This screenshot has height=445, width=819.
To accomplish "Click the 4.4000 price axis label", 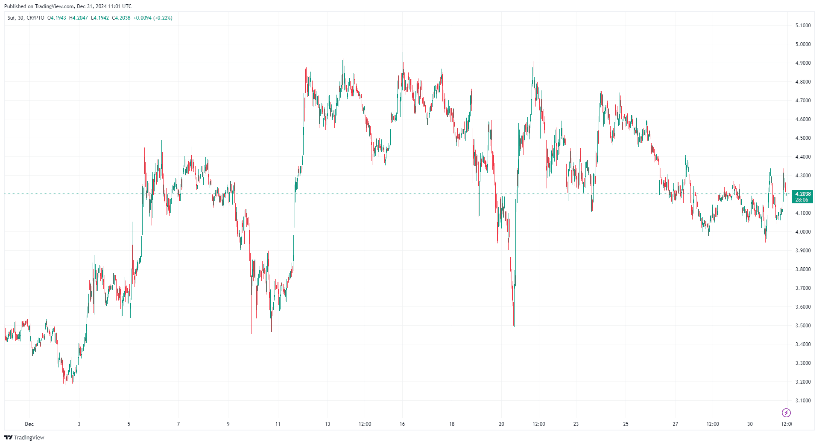I will click(803, 157).
